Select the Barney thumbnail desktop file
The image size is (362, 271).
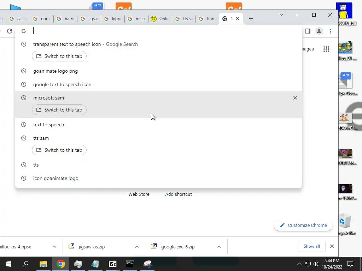[x=347, y=157]
